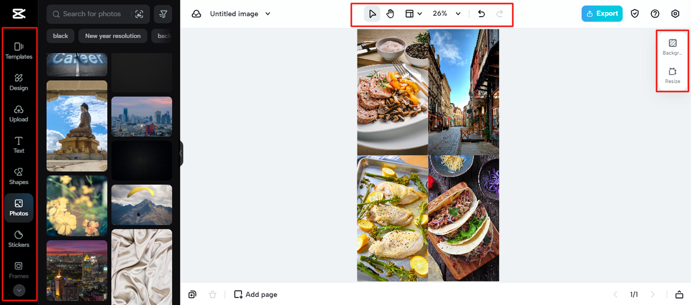
Task: Choose the white silk fabric thumbnail
Action: (141, 267)
